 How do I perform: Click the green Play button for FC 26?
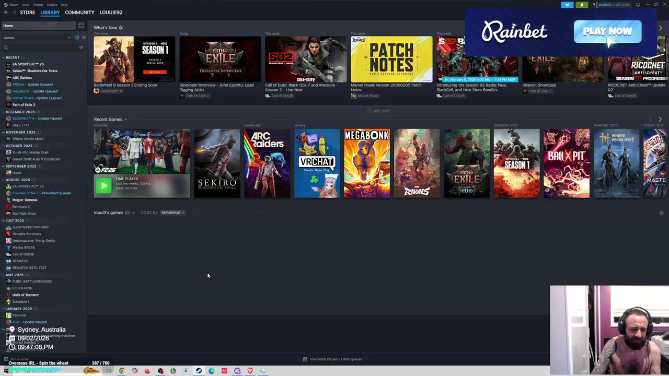pyautogui.click(x=103, y=185)
